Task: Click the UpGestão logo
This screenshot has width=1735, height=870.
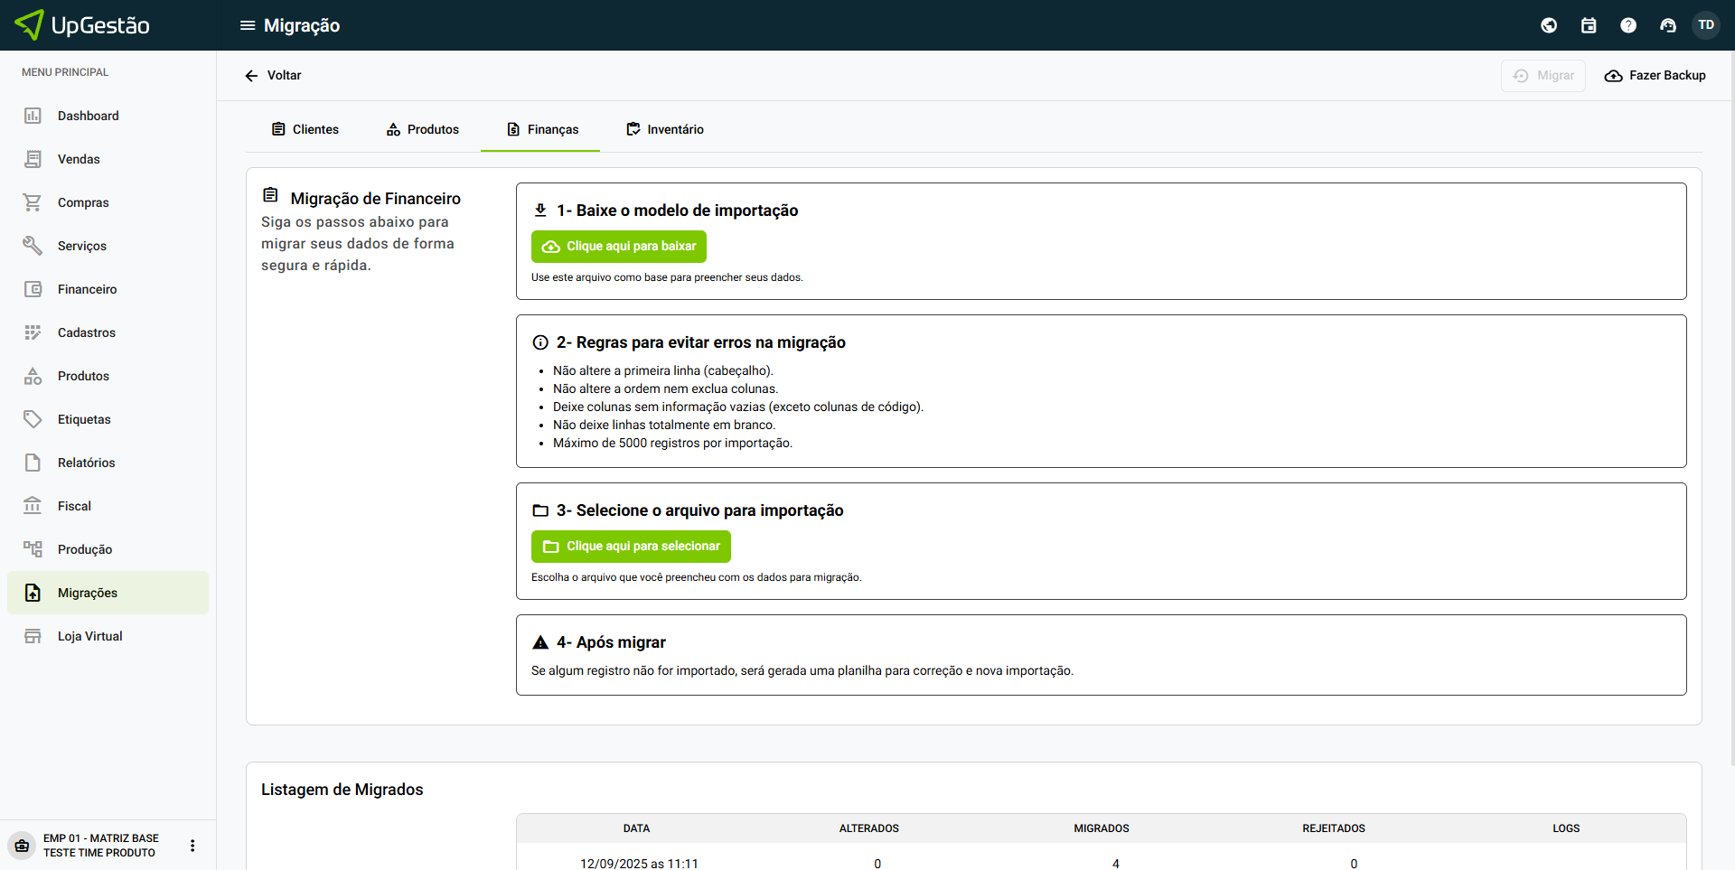Action: click(83, 25)
